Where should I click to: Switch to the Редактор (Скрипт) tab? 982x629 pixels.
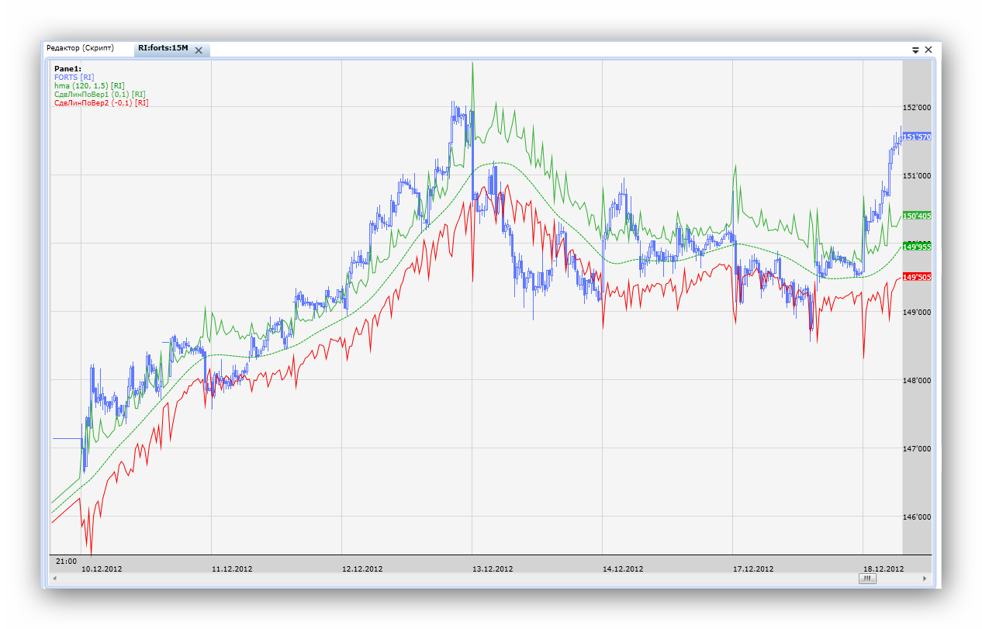80,49
